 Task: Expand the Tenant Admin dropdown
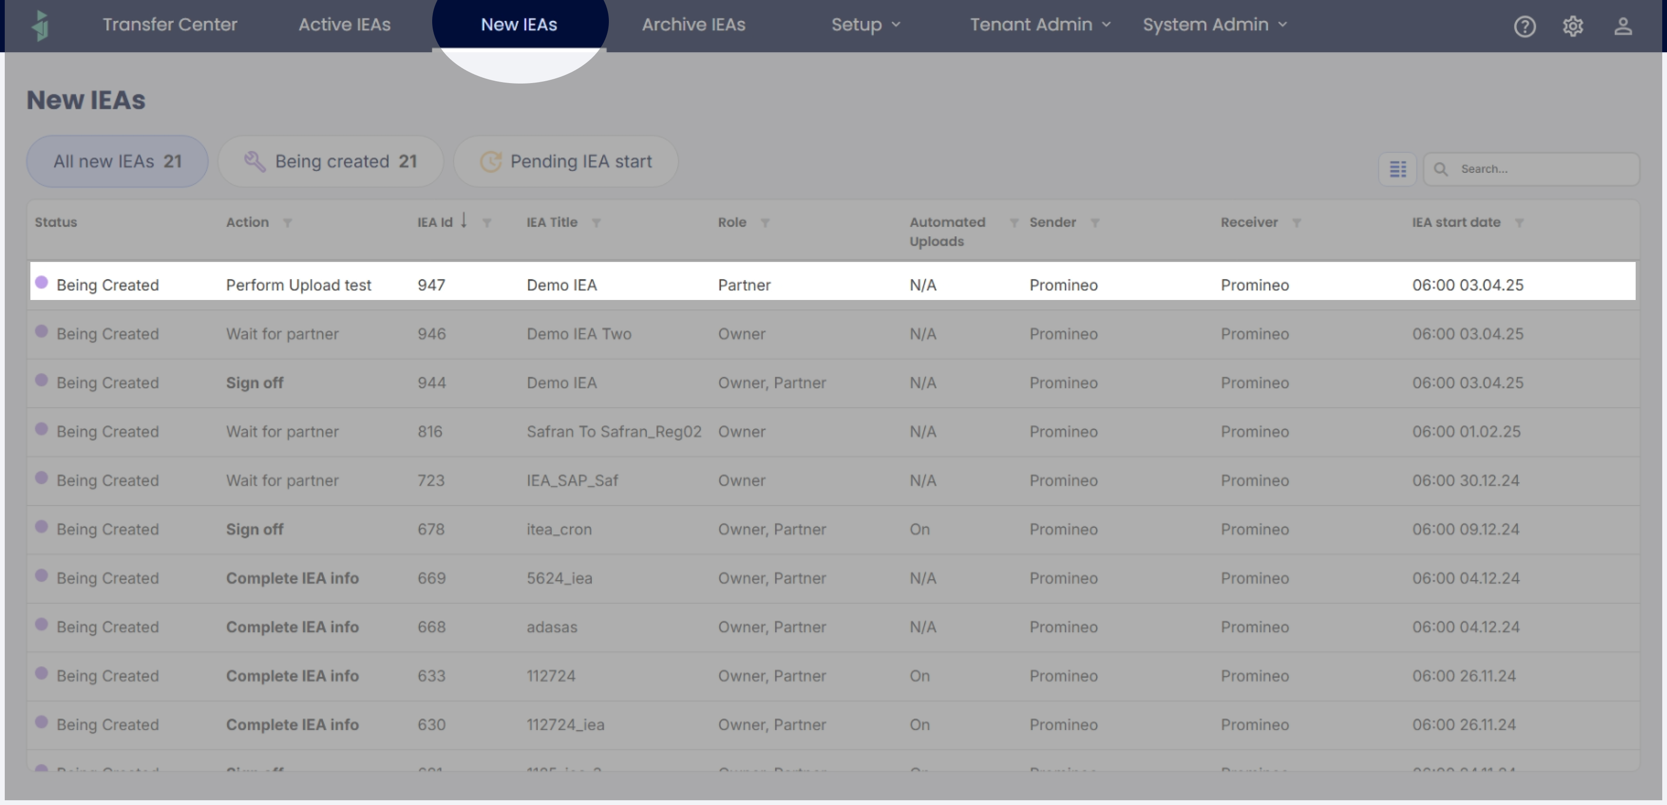coord(1039,25)
